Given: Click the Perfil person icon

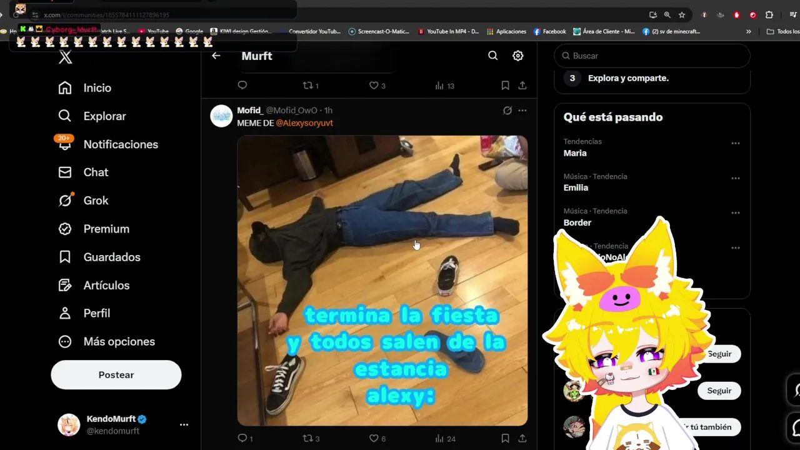Looking at the screenshot, I should [x=65, y=313].
